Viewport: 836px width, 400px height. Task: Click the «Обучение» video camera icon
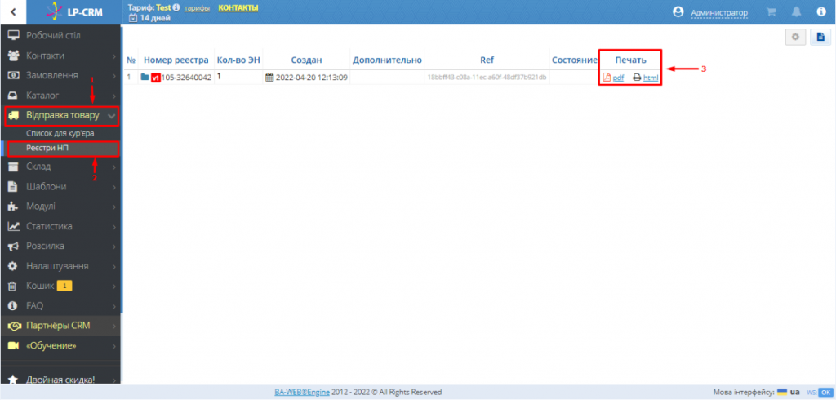[x=14, y=345]
